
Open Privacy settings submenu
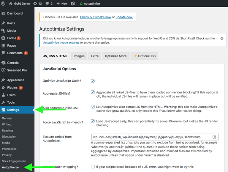7,155
